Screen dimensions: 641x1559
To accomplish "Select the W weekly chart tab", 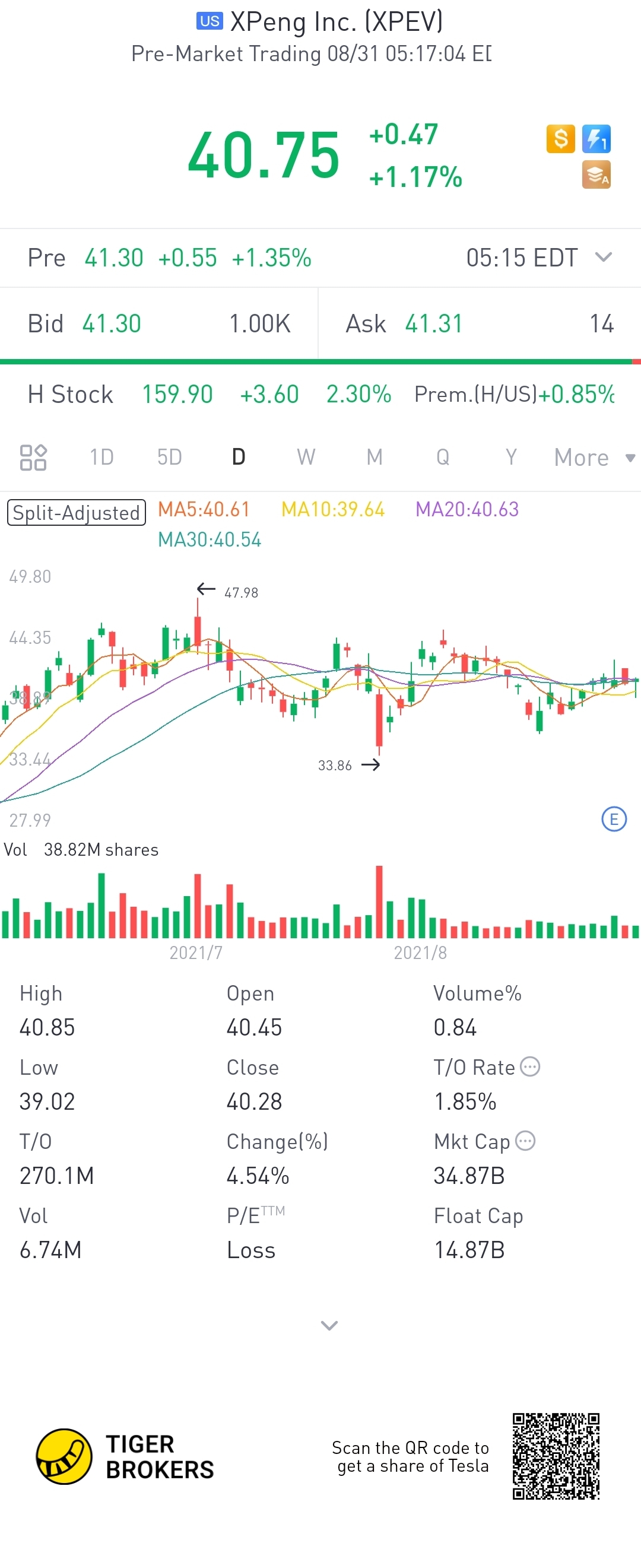I will (306, 457).
